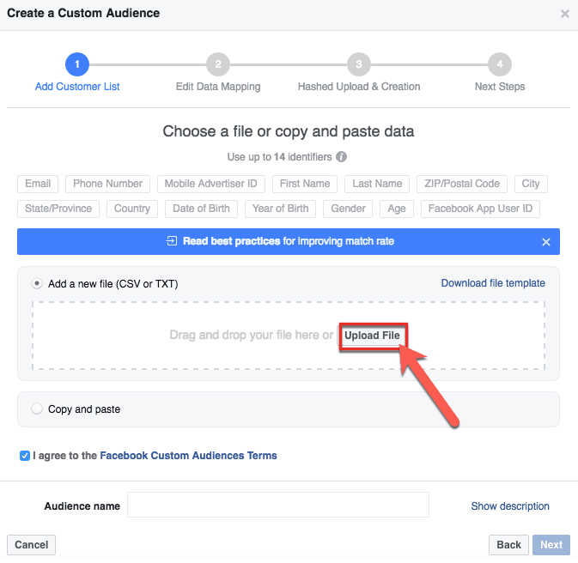Screen dimensions: 578x563
Task: Uncheck the Custom Audiences Terms agreement checkbox
Action: 25,456
